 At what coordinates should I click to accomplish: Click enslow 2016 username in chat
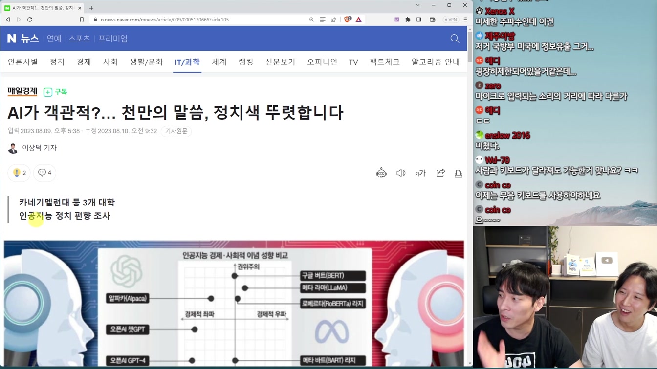coord(507,135)
